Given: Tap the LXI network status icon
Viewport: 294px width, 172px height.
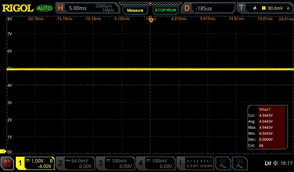Looking at the screenshot, I should click(x=268, y=163).
